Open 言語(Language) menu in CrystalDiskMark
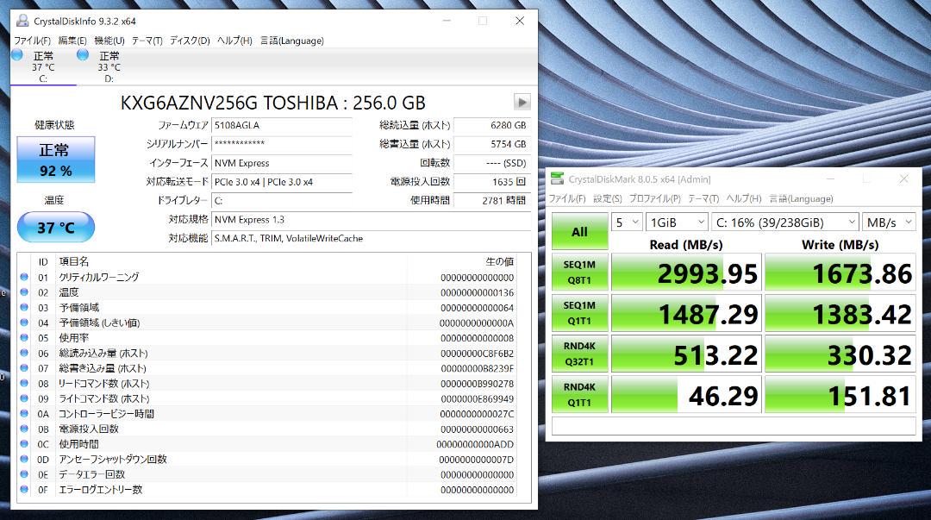The image size is (931, 520). point(801,198)
